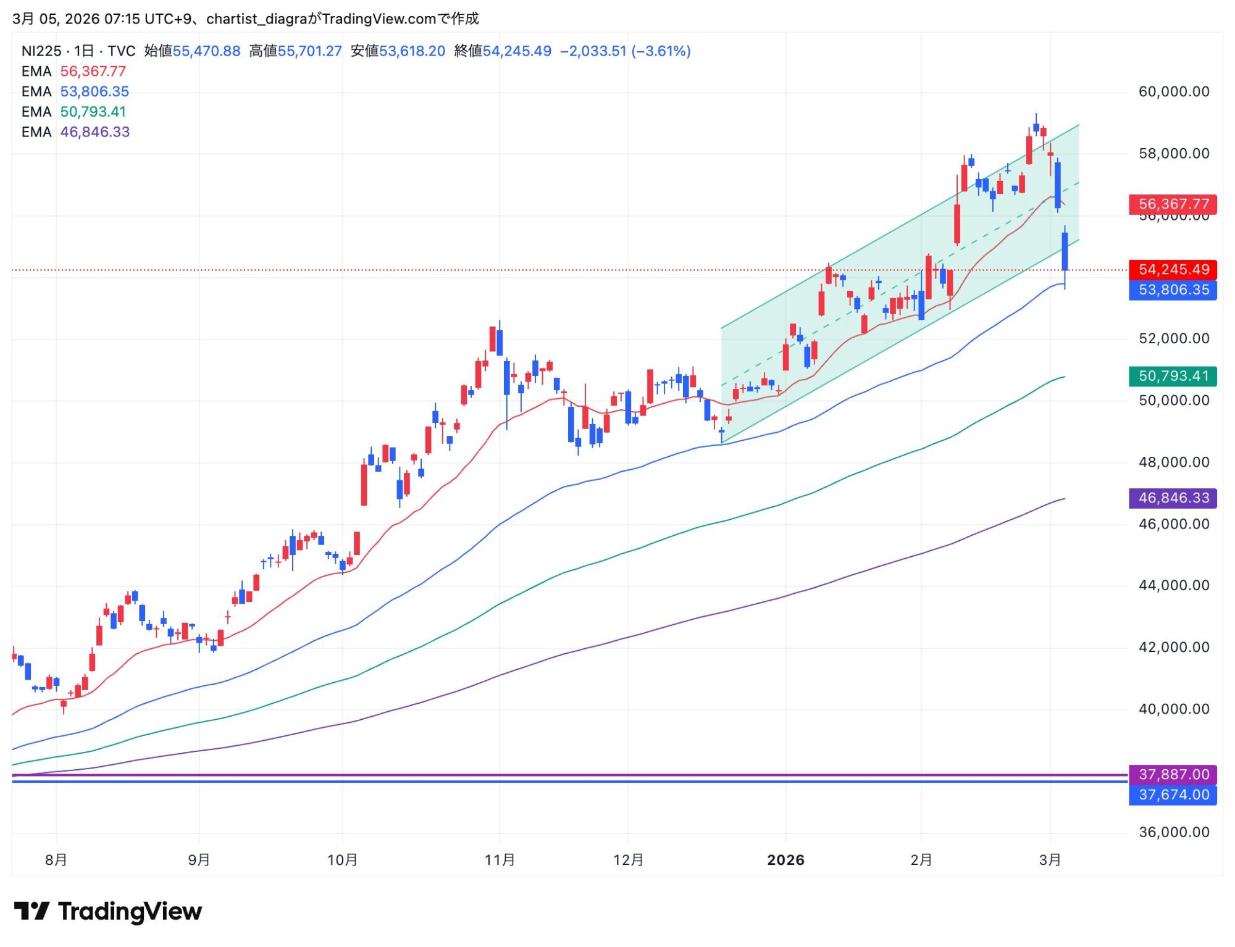Click the 37,674.00 horizontal line label
This screenshot has height=947, width=1235.
click(x=1173, y=795)
